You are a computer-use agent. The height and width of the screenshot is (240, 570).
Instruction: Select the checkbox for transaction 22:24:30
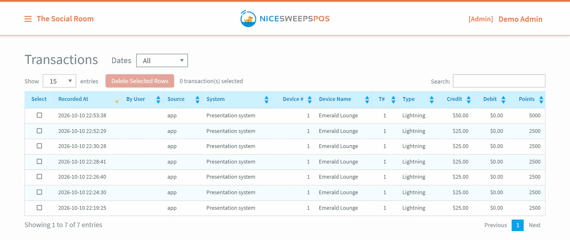pos(40,192)
